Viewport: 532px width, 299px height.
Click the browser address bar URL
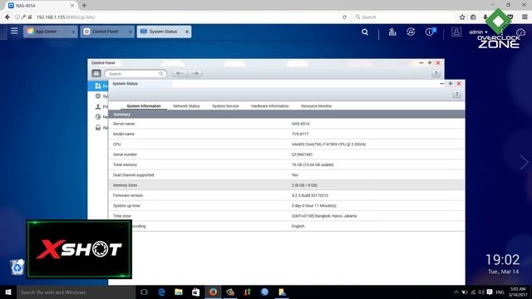pos(66,17)
